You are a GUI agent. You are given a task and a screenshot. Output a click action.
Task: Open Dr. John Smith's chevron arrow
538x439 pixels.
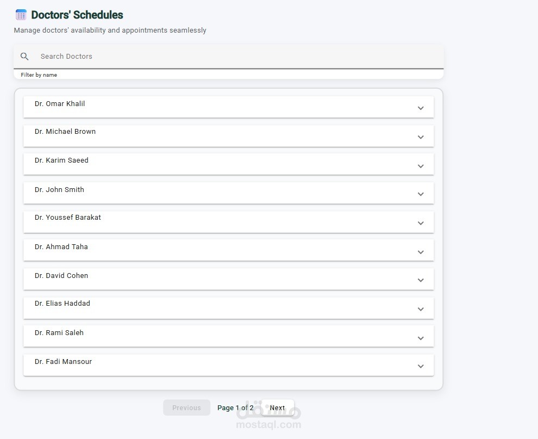(421, 194)
